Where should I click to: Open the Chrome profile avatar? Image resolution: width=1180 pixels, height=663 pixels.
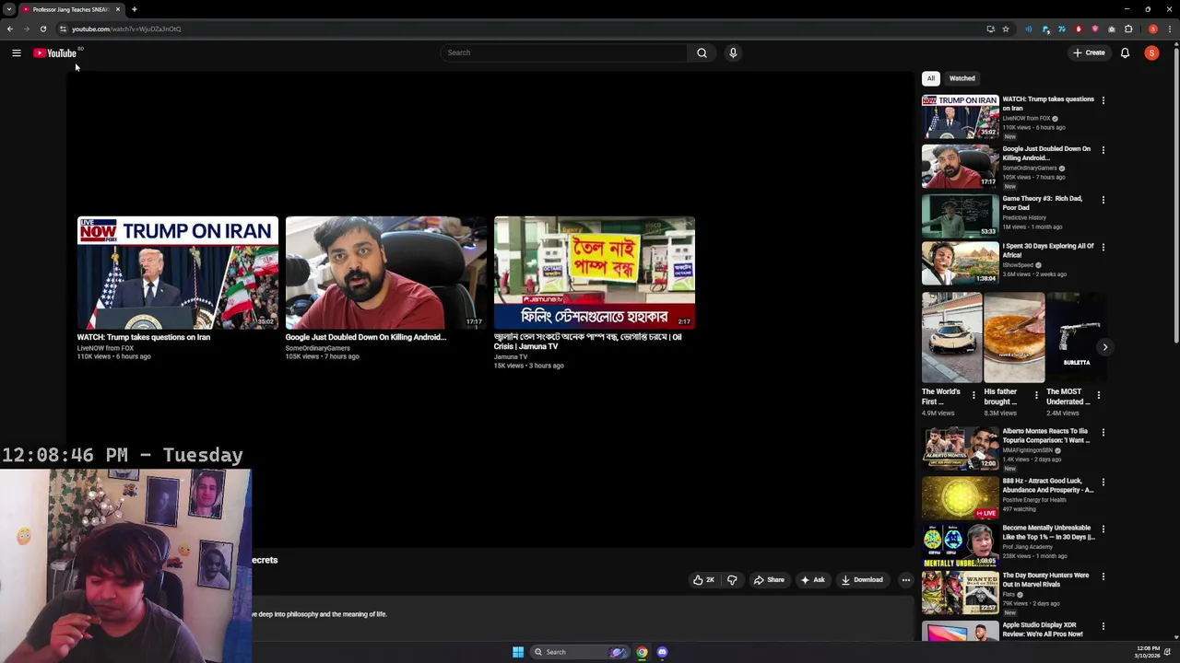1153,29
